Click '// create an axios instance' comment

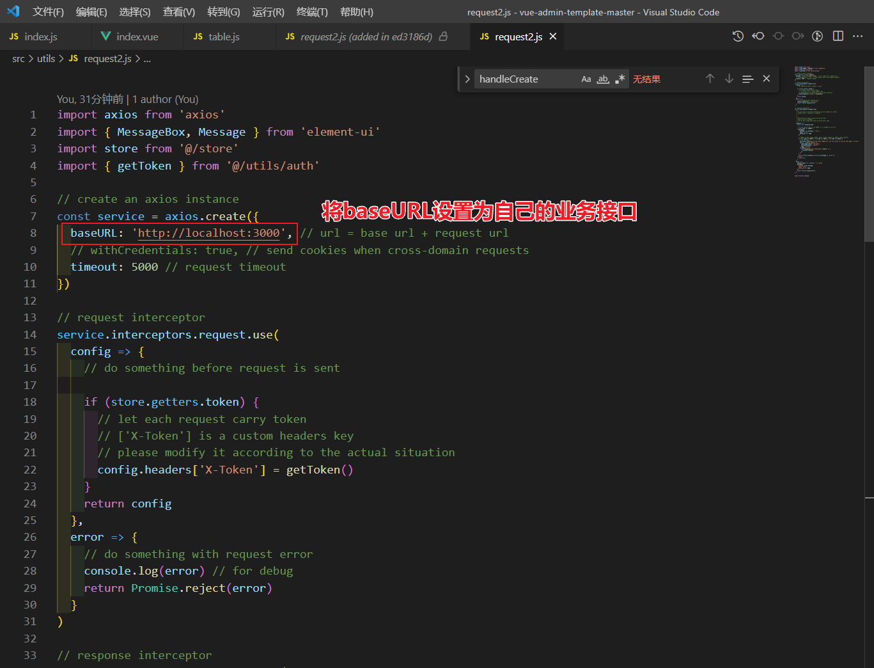(148, 199)
